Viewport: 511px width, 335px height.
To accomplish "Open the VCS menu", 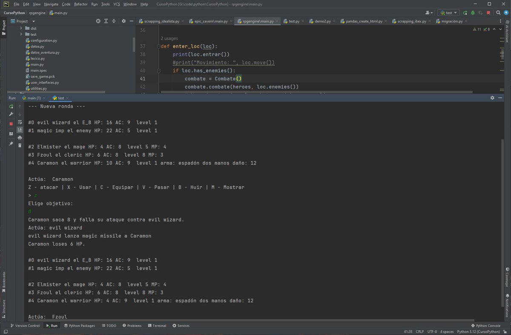I will coord(117,4).
